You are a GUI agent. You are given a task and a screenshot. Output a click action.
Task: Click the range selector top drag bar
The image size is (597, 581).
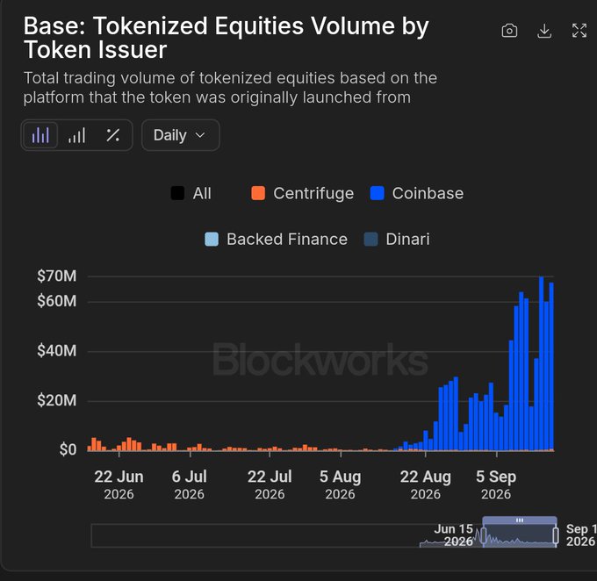pyautogui.click(x=520, y=520)
